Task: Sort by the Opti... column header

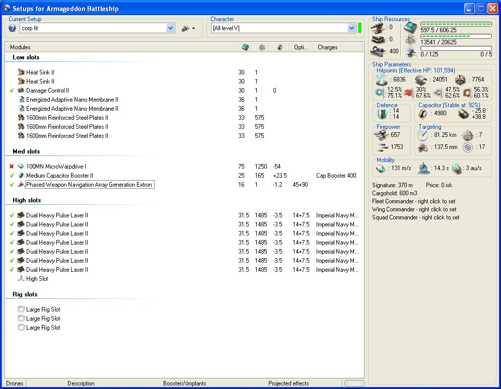Action: 301,47
